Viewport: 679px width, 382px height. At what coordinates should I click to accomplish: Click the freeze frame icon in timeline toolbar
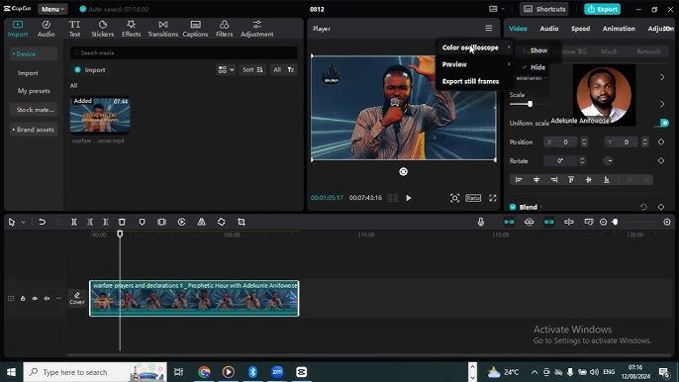click(161, 222)
